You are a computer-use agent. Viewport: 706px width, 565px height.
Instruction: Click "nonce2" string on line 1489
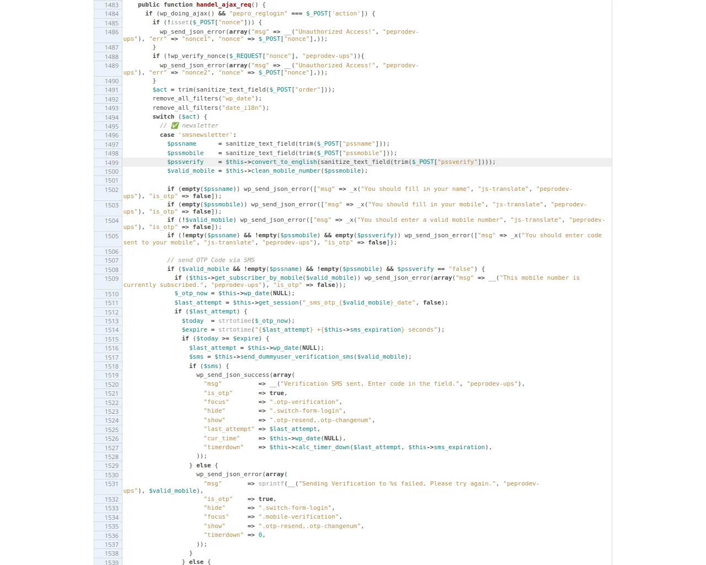pos(196,72)
